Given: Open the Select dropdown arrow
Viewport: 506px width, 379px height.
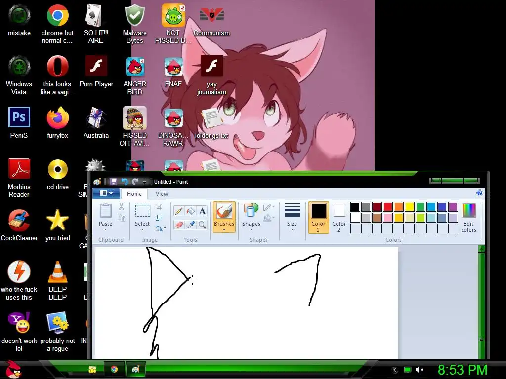Looking at the screenshot, I should pos(142,230).
